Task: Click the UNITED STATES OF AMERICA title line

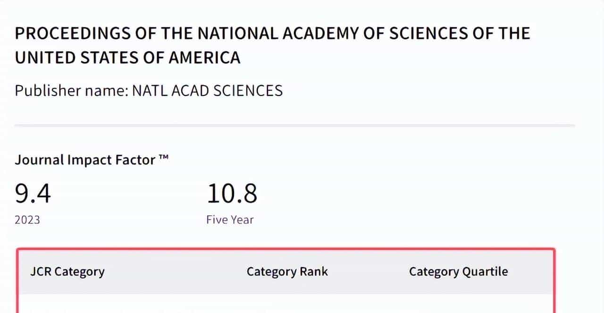Action: click(127, 58)
